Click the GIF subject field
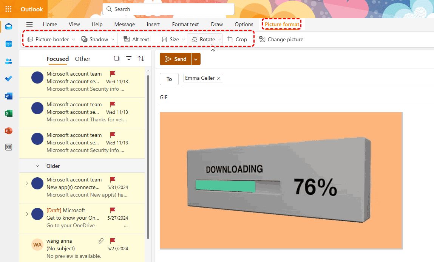Viewport: 434px width, 262px height. [x=297, y=97]
